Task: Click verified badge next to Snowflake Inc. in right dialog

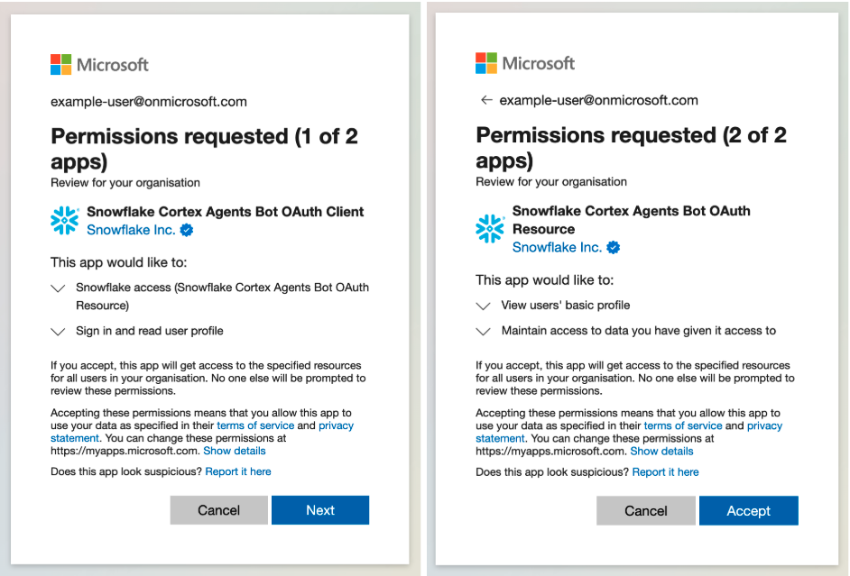Action: (613, 248)
